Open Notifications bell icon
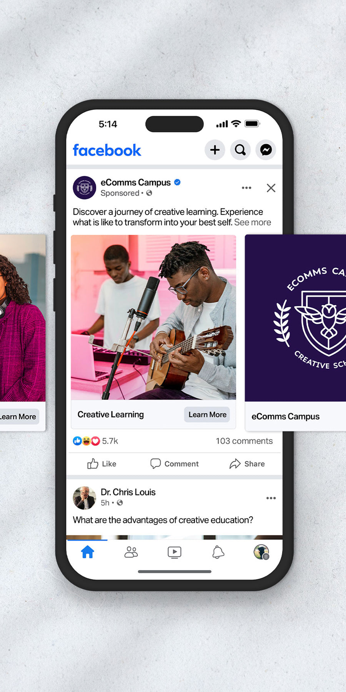346x692 pixels. tap(218, 552)
